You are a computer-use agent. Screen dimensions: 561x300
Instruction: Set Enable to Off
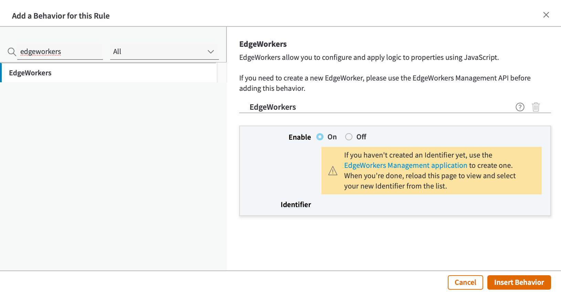(x=349, y=137)
